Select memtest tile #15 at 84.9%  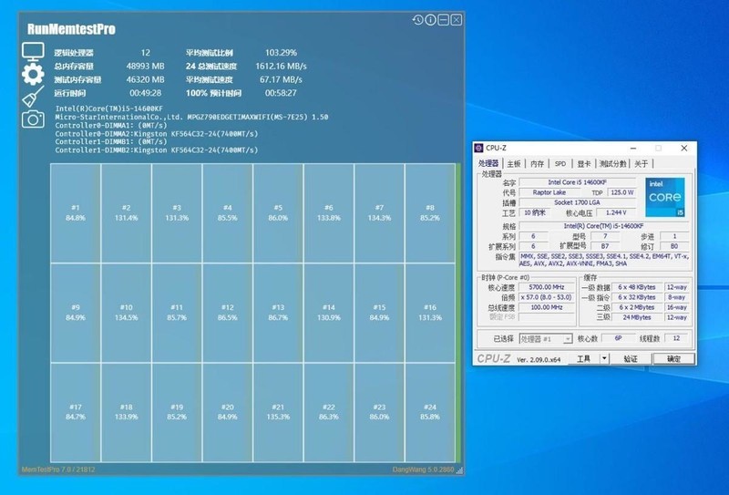tap(379, 313)
